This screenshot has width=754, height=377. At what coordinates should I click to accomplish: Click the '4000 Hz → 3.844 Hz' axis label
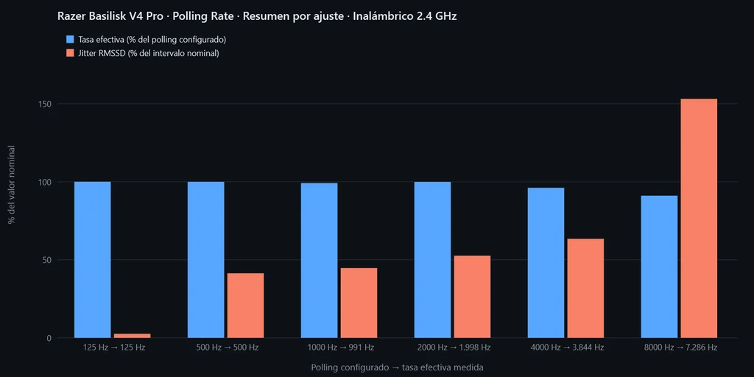(566, 348)
